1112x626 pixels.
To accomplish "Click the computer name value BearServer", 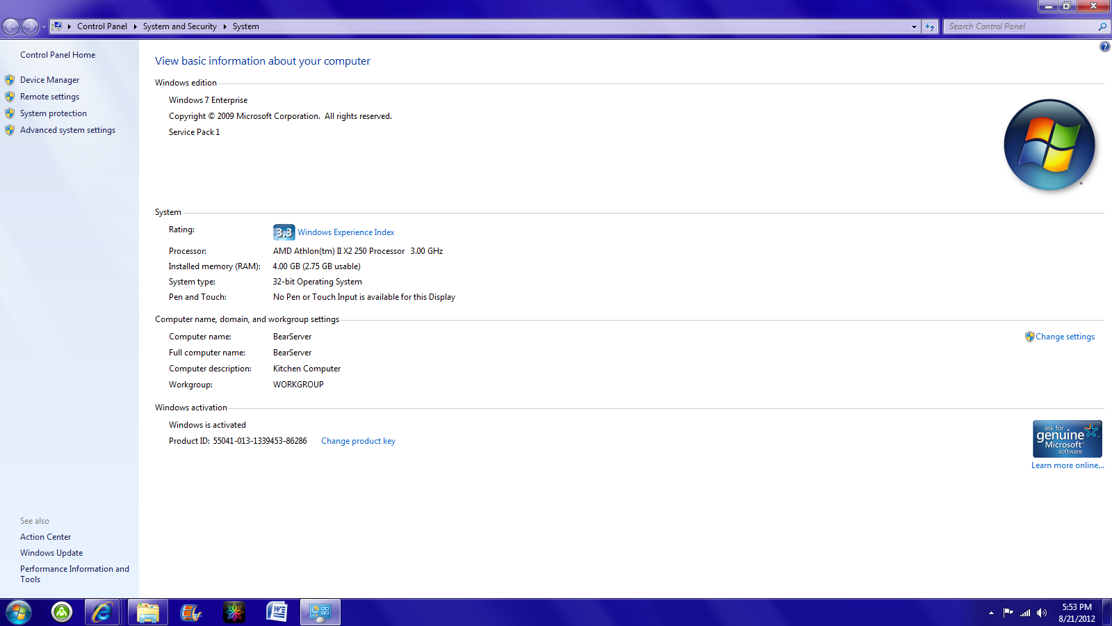I will click(292, 337).
